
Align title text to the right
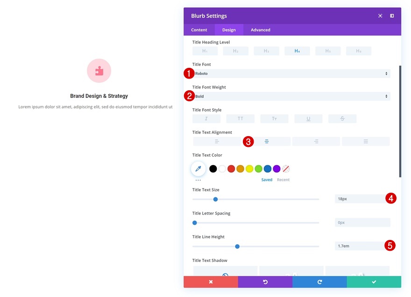pos(316,141)
